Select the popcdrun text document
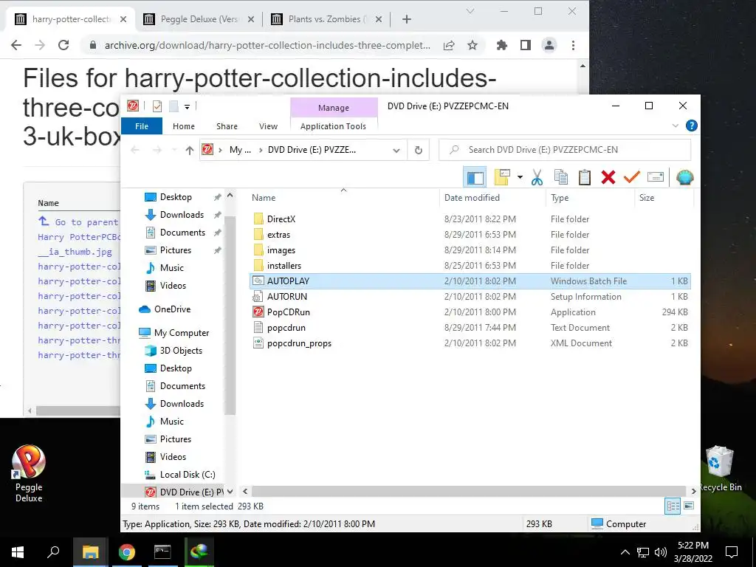756x567 pixels. [286, 328]
